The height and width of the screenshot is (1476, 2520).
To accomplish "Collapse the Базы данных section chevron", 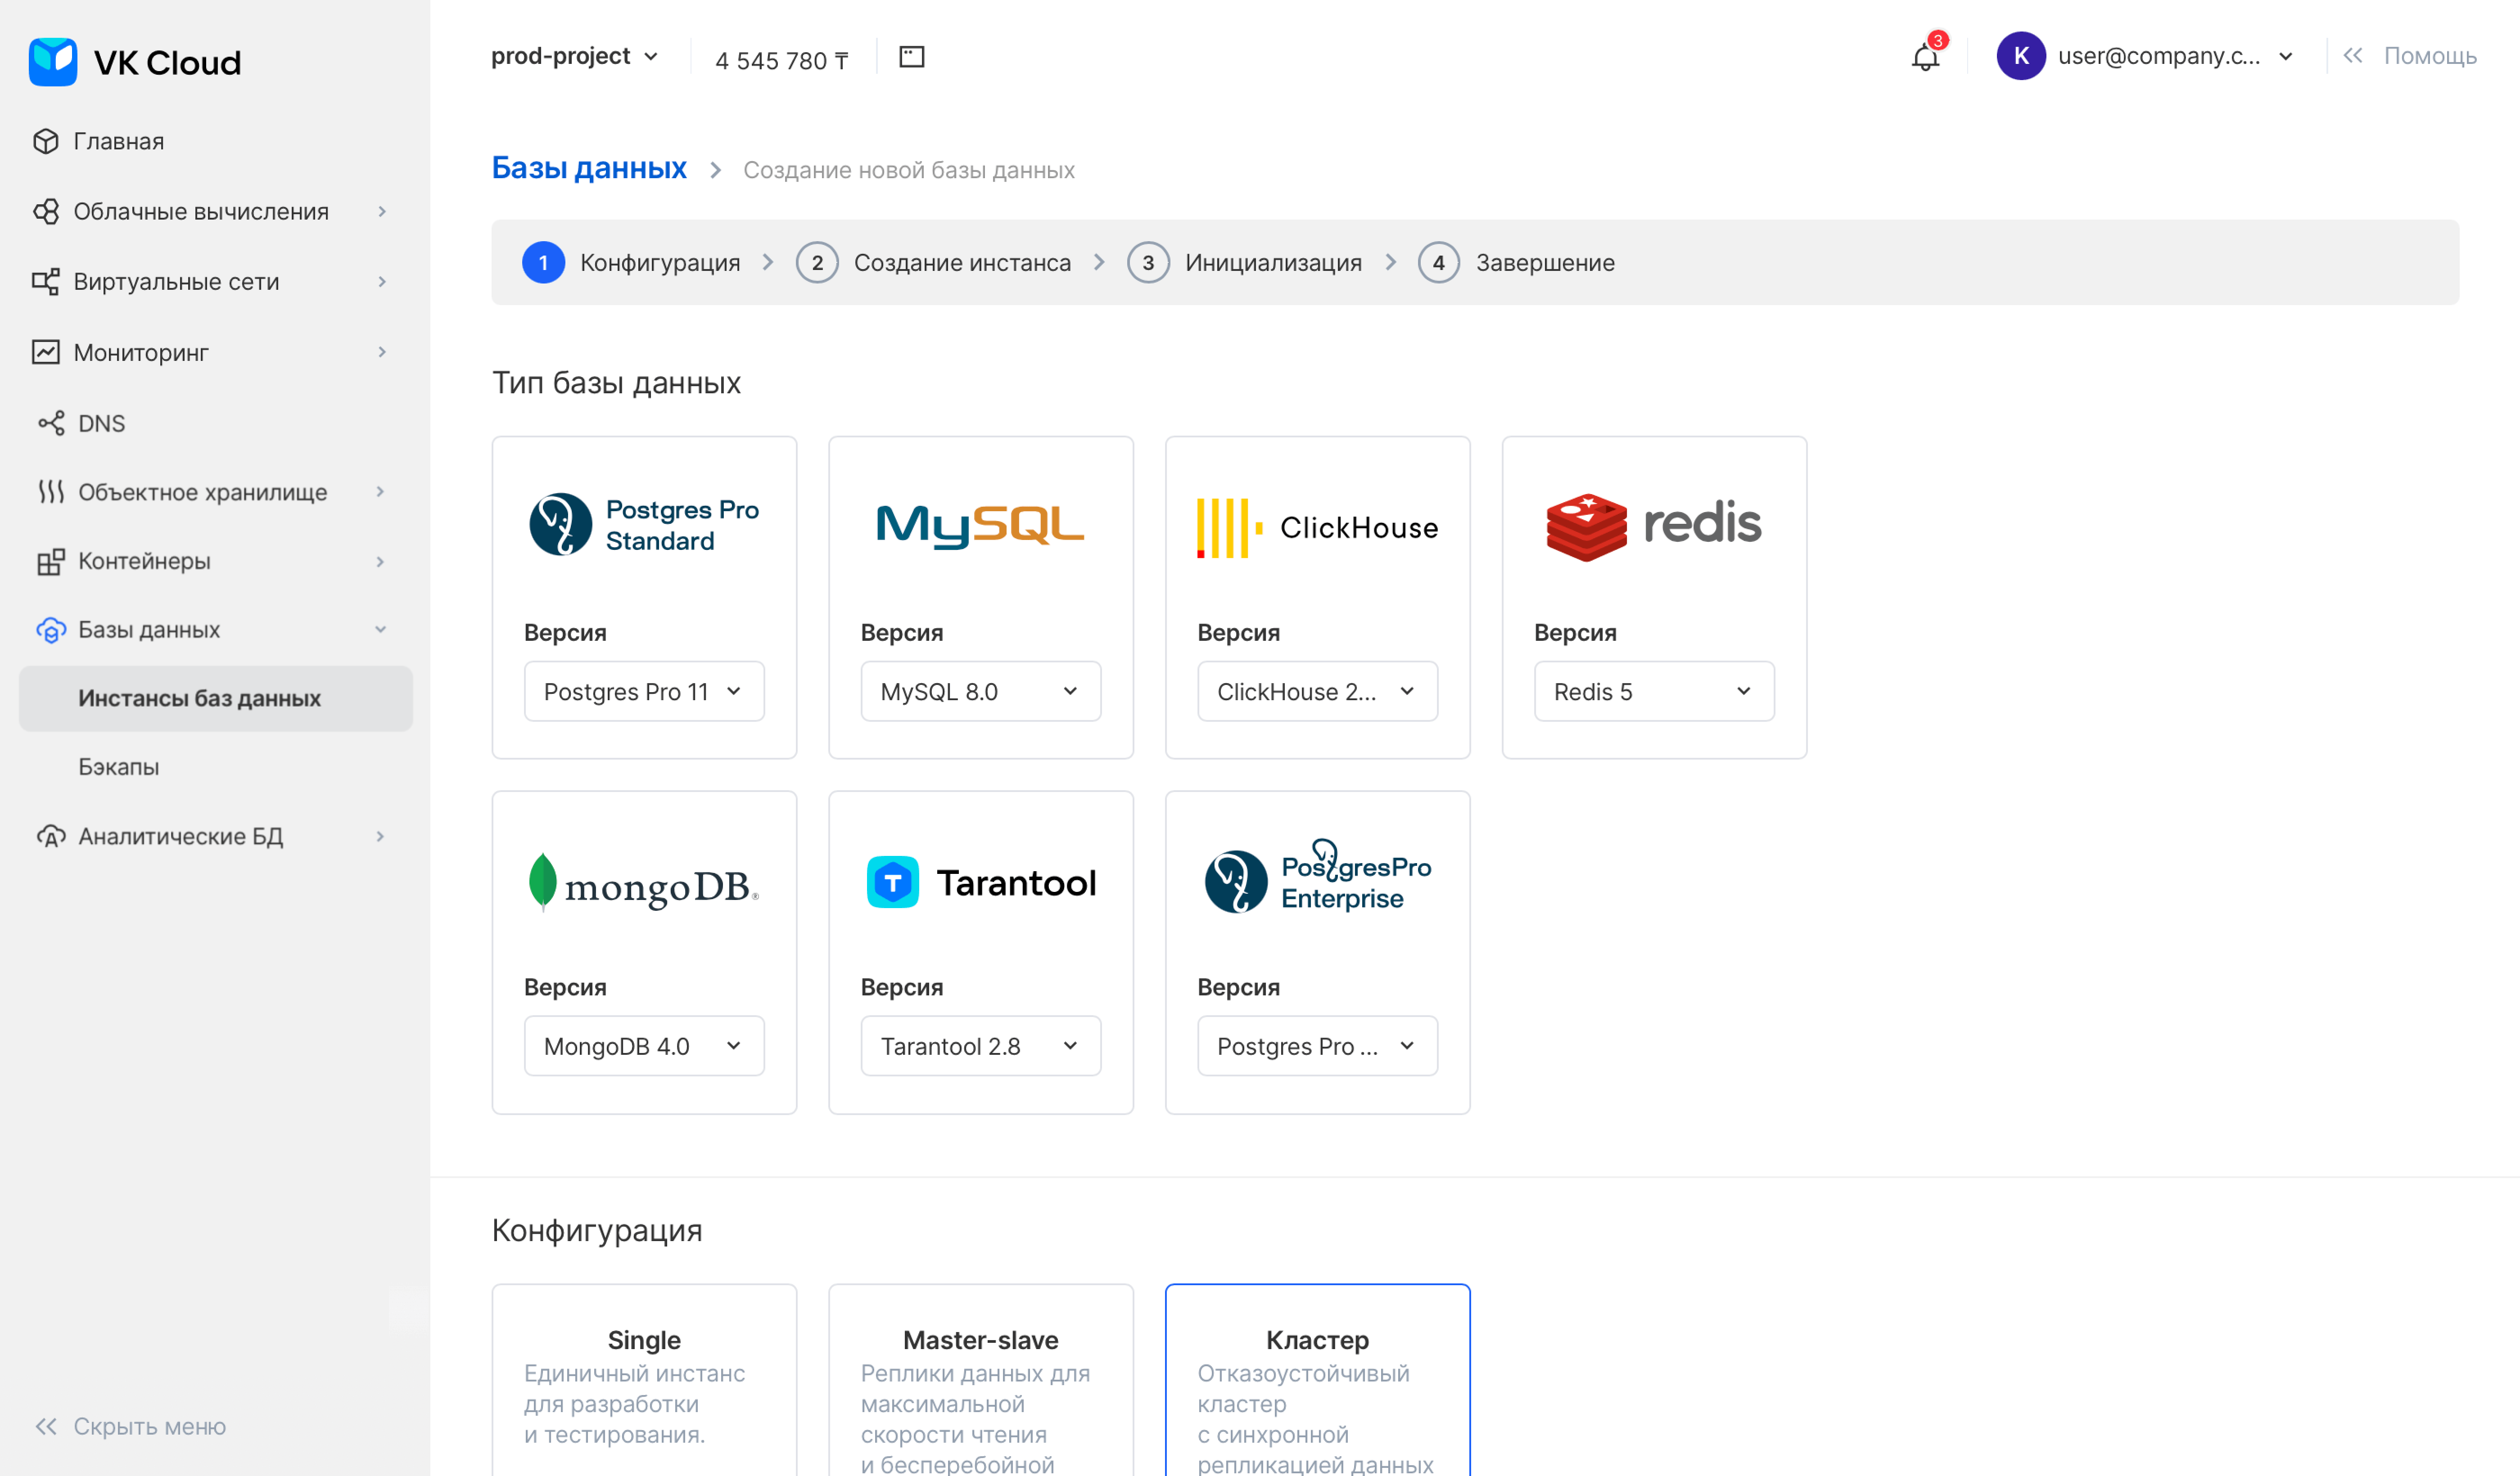I will pyautogui.click(x=380, y=630).
